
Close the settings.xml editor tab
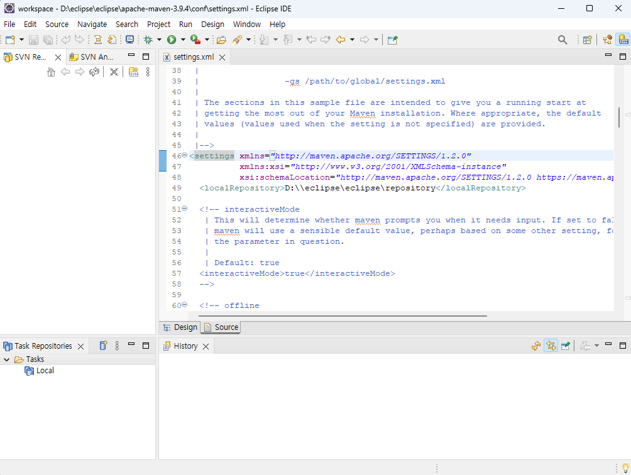222,58
